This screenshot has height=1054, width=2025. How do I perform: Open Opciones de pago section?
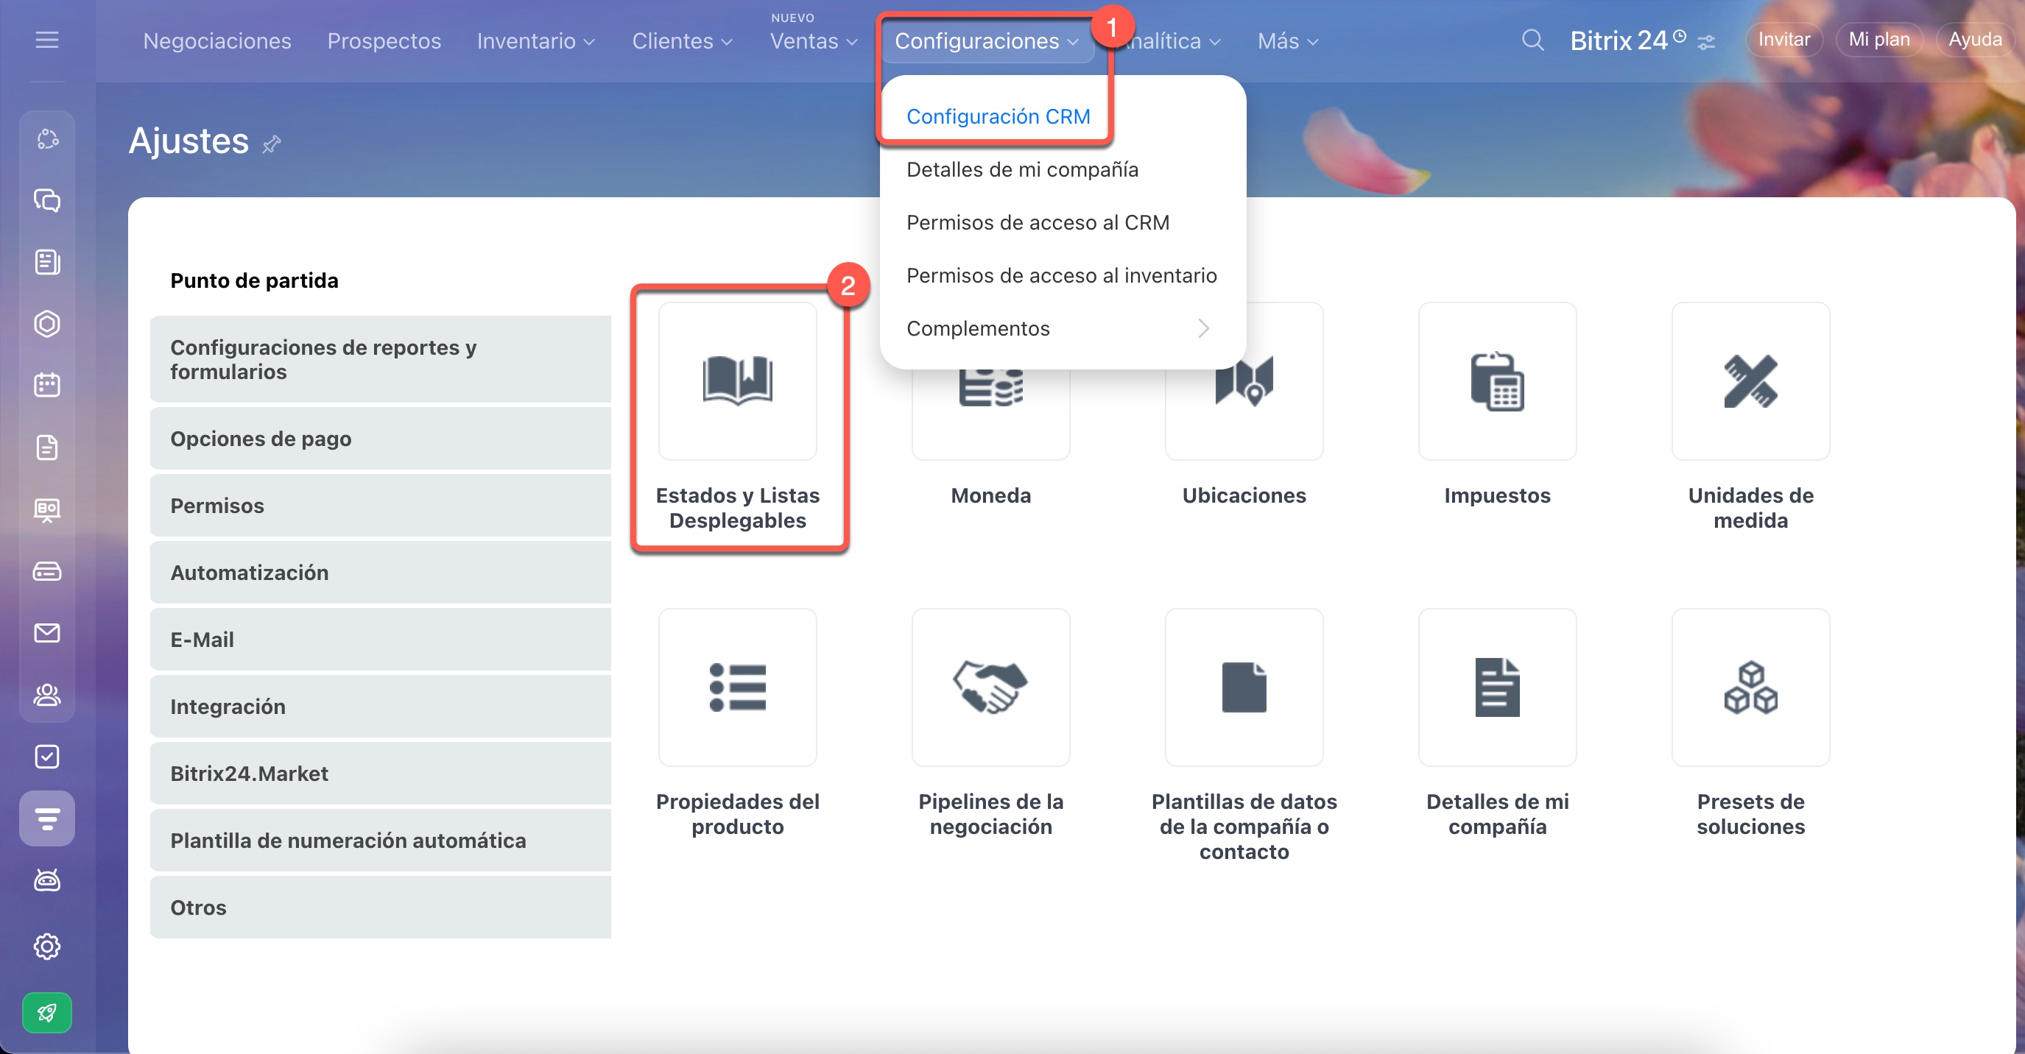click(x=381, y=439)
